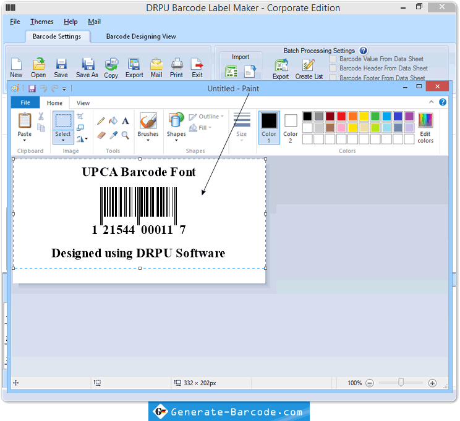The height and width of the screenshot is (421, 460).
Task: Open Customize Quick Access Toolbar dropdown
Action: coord(64,89)
